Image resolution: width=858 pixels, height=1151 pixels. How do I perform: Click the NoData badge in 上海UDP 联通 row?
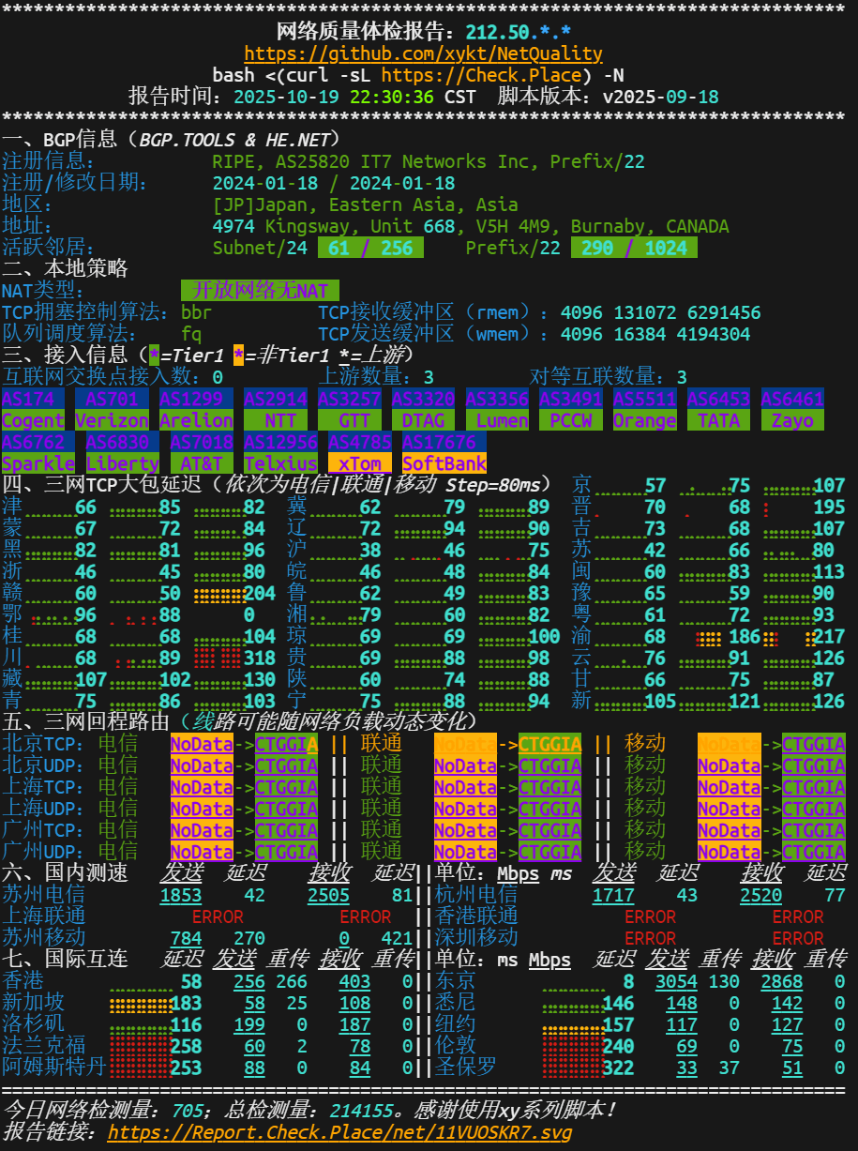coord(466,809)
